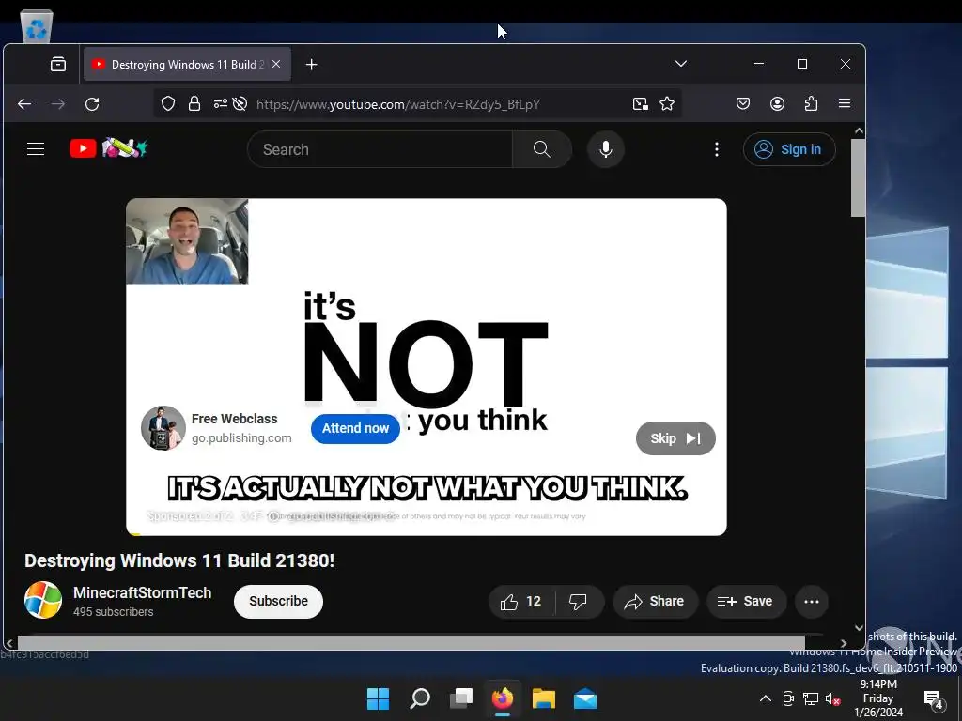
Task: Click Attend now ad button
Action: pyautogui.click(x=355, y=428)
